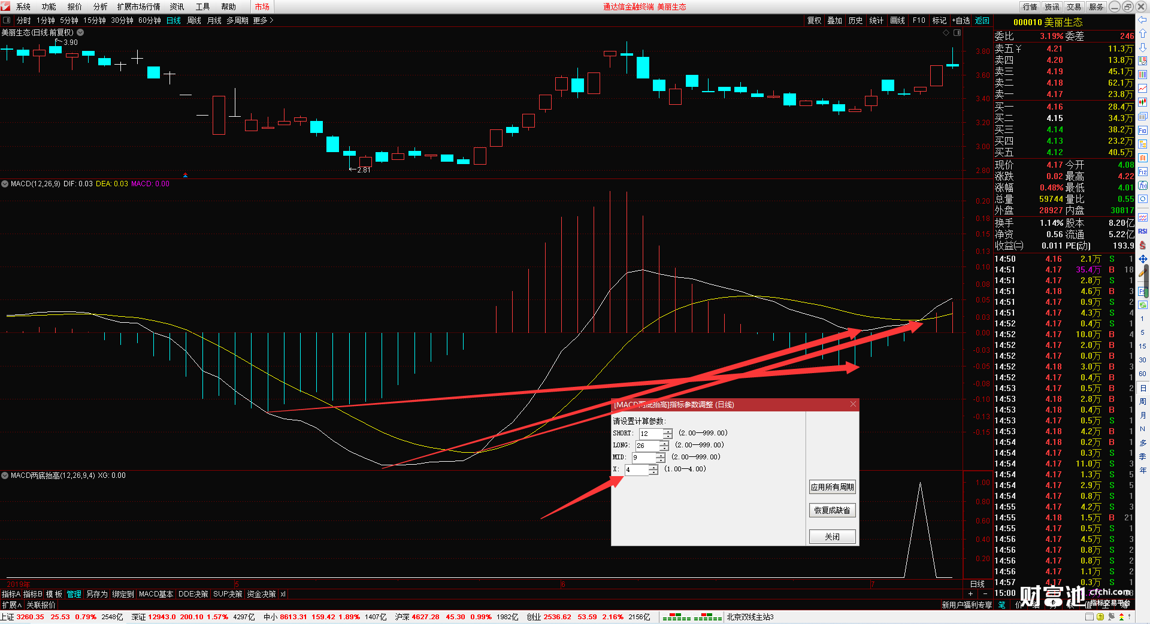
Task: Open the 工具 menu
Action: (x=203, y=7)
